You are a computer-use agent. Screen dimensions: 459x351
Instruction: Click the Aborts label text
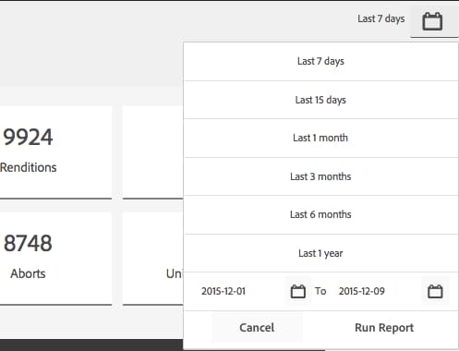[28, 273]
